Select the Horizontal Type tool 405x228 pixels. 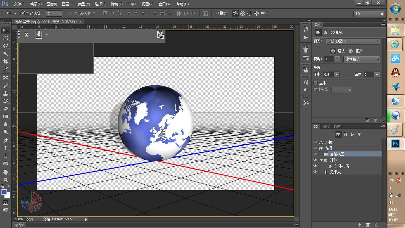point(6,148)
